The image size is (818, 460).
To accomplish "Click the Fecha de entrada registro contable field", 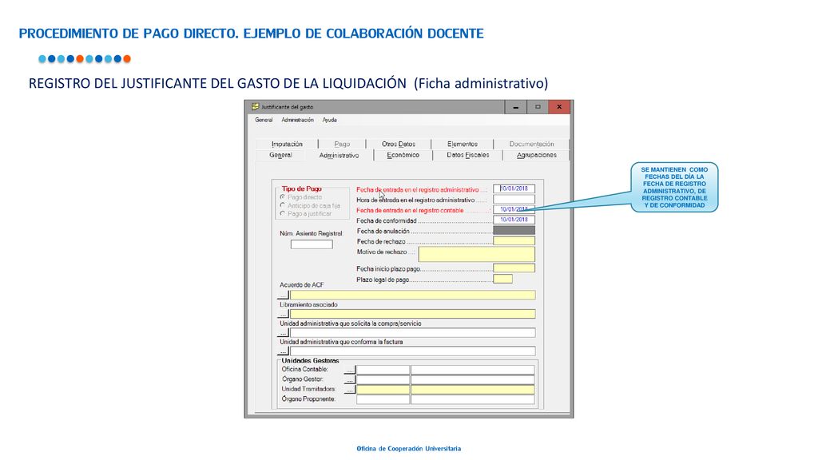I will tap(514, 210).
